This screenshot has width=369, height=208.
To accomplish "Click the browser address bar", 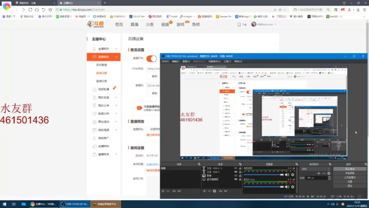I will click(165, 10).
